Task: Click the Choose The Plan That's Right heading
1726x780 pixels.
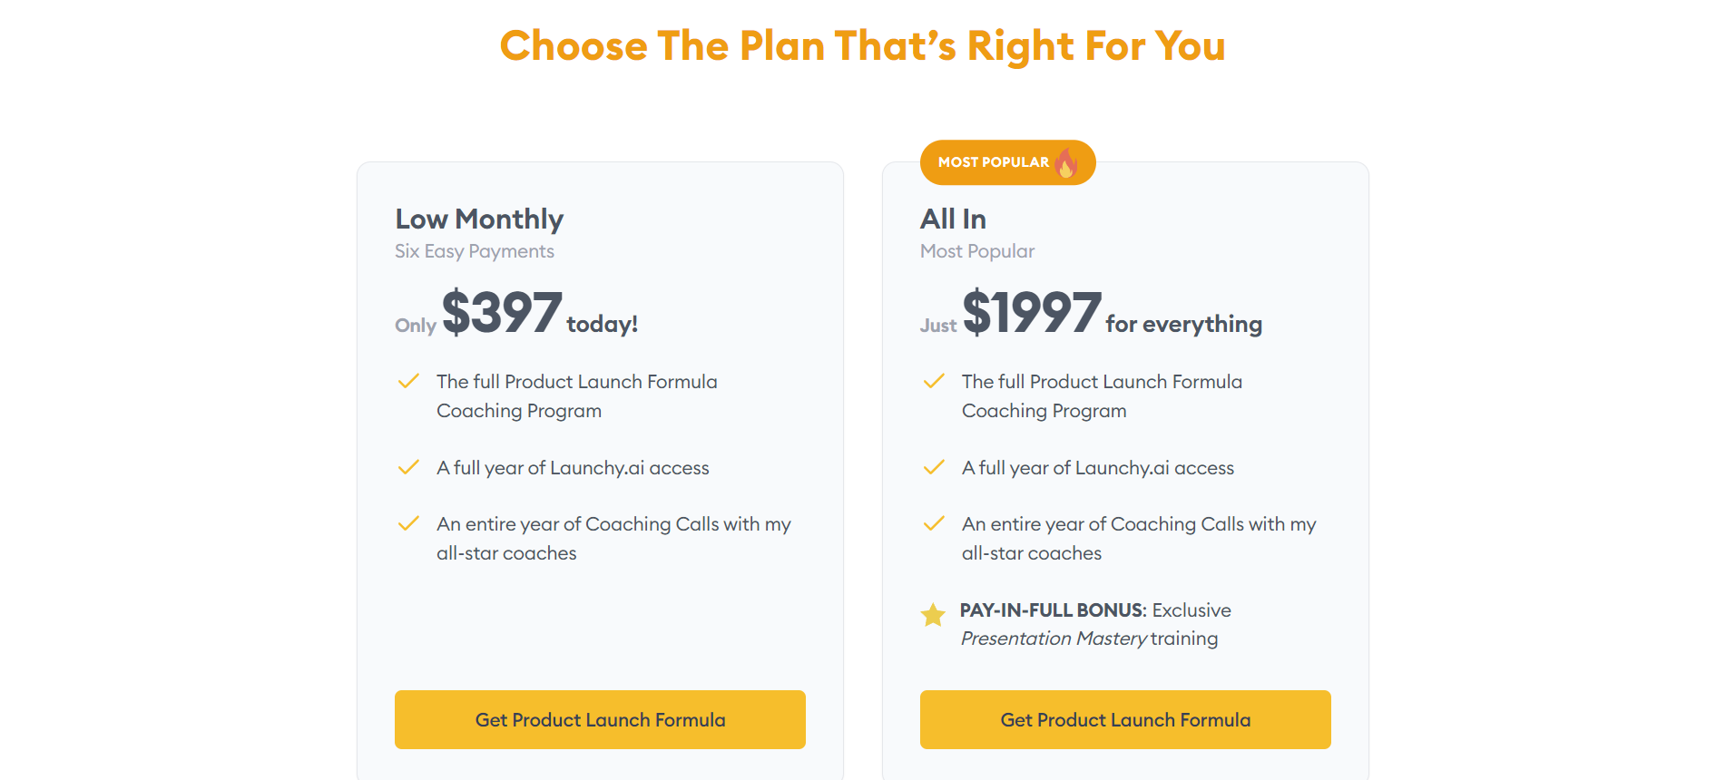Action: [862, 45]
